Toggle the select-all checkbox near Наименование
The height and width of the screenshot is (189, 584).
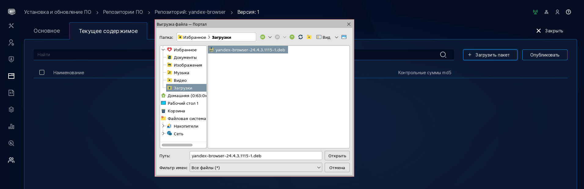point(42,72)
